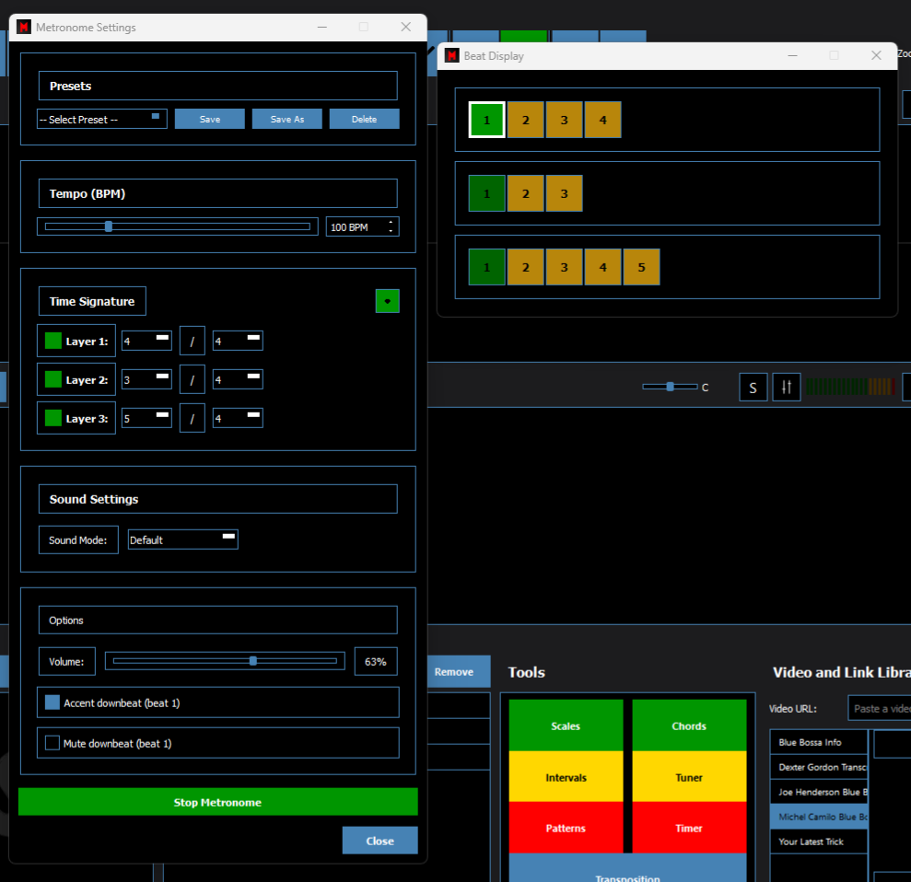Open the Patterns tool
This screenshot has width=911, height=882.
[x=566, y=828]
